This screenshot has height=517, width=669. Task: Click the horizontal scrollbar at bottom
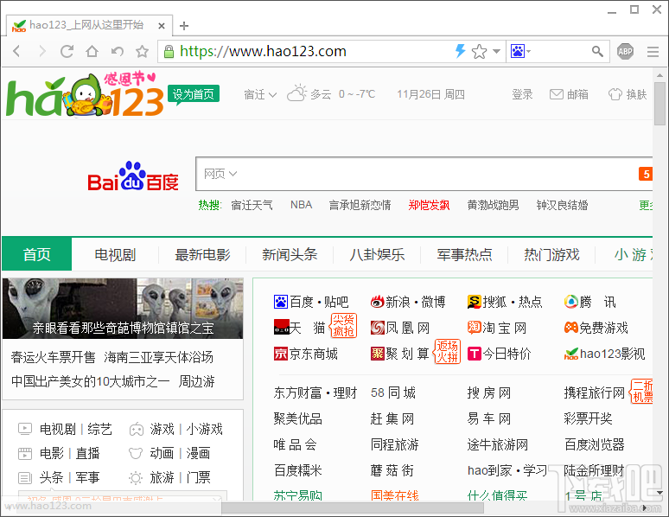[x=353, y=508]
